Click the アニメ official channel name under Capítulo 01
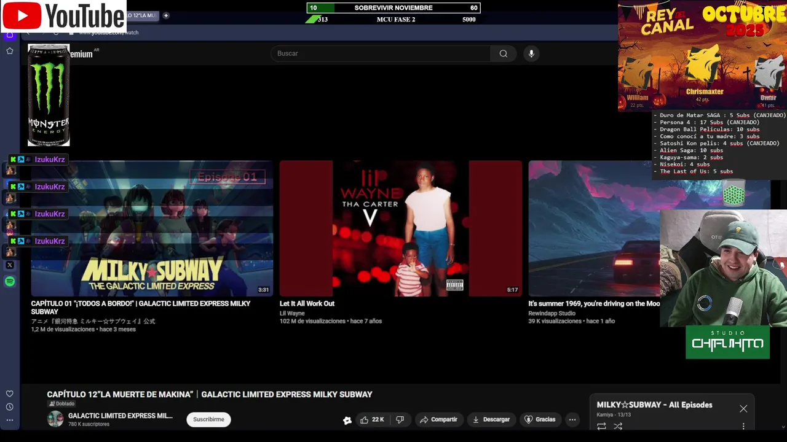Image resolution: width=787 pixels, height=442 pixels. (93, 321)
